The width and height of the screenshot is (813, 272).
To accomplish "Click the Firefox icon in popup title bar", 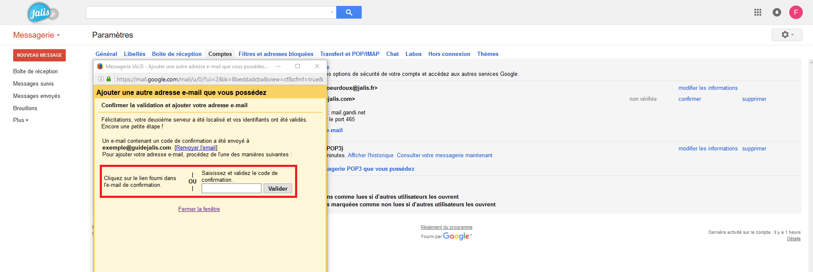I will (100, 66).
